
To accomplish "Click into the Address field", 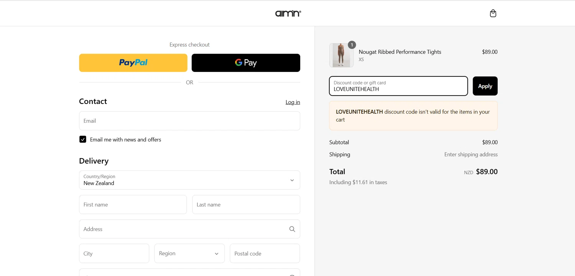I will [x=189, y=229].
